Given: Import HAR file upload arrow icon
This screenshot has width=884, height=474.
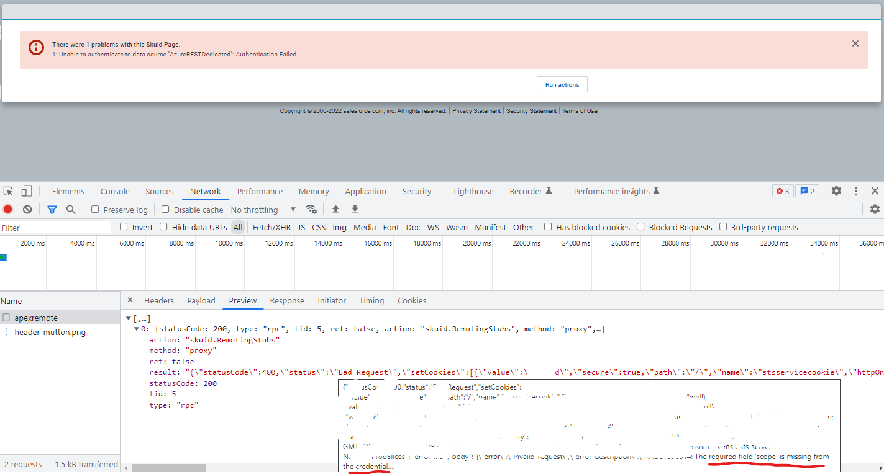Looking at the screenshot, I should click(x=335, y=210).
